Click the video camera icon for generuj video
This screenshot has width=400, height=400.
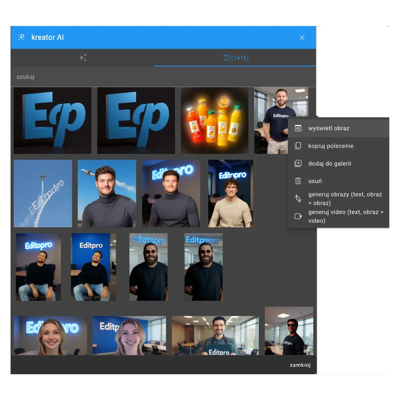298,216
